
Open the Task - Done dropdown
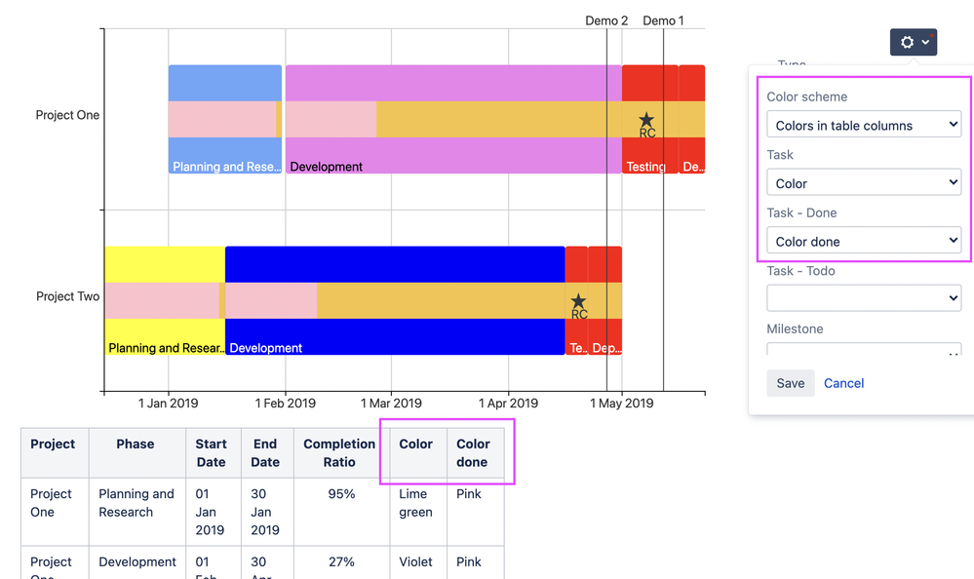[x=863, y=240]
